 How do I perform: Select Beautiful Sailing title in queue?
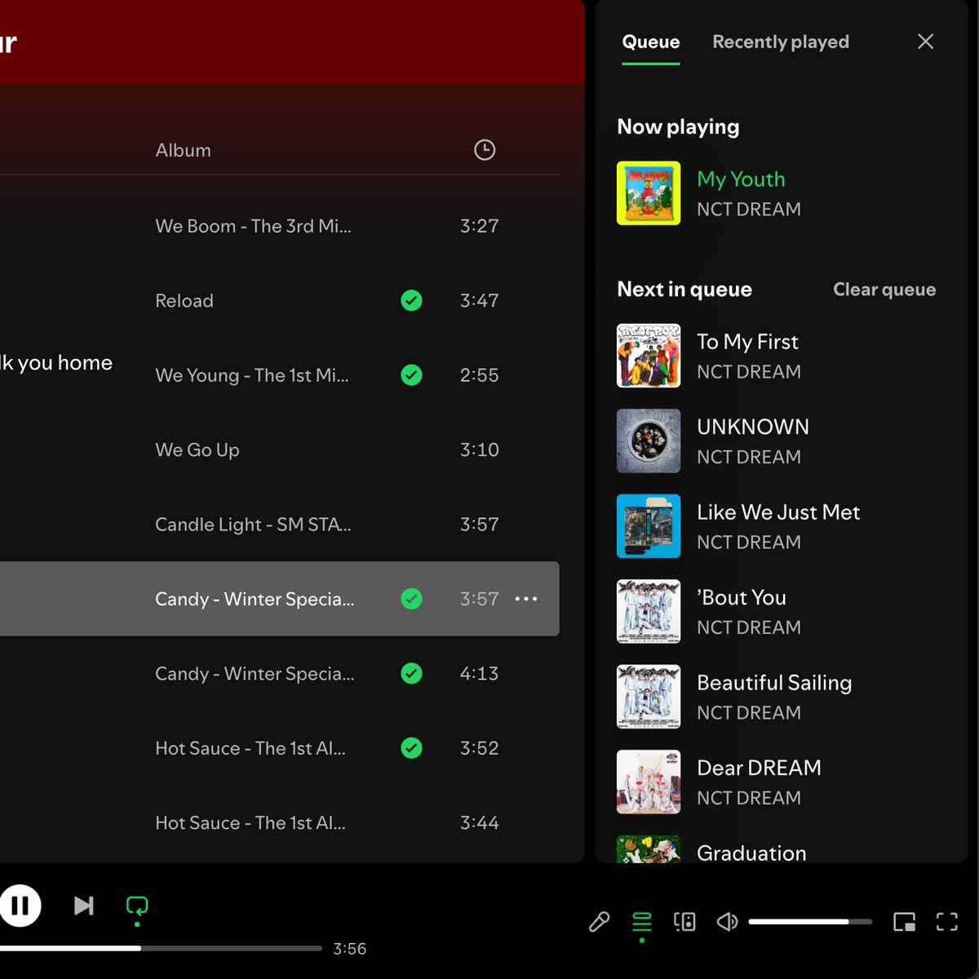pyautogui.click(x=774, y=682)
